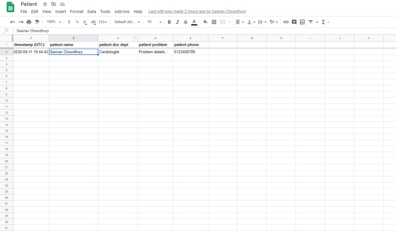The height and width of the screenshot is (231, 396).
Task: Select the 'Problem details...' cell
Action: (155, 52)
